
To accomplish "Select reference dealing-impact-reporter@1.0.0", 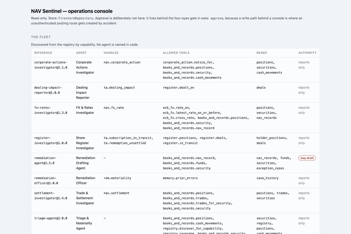I will tap(48, 90).
